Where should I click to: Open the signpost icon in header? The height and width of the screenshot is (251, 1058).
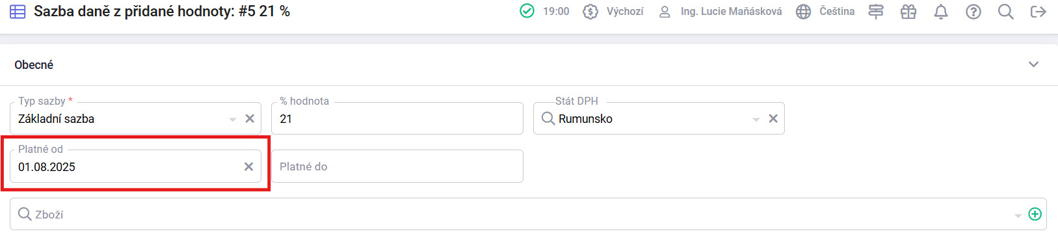876,12
